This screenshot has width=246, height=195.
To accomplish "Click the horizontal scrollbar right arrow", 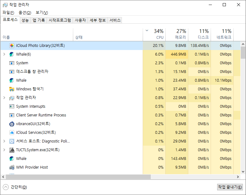I will tap(238, 177).
